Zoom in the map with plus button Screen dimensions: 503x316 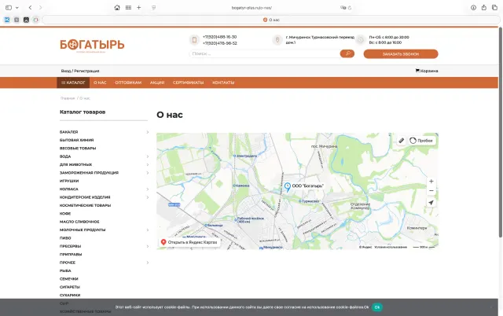tap(431, 182)
